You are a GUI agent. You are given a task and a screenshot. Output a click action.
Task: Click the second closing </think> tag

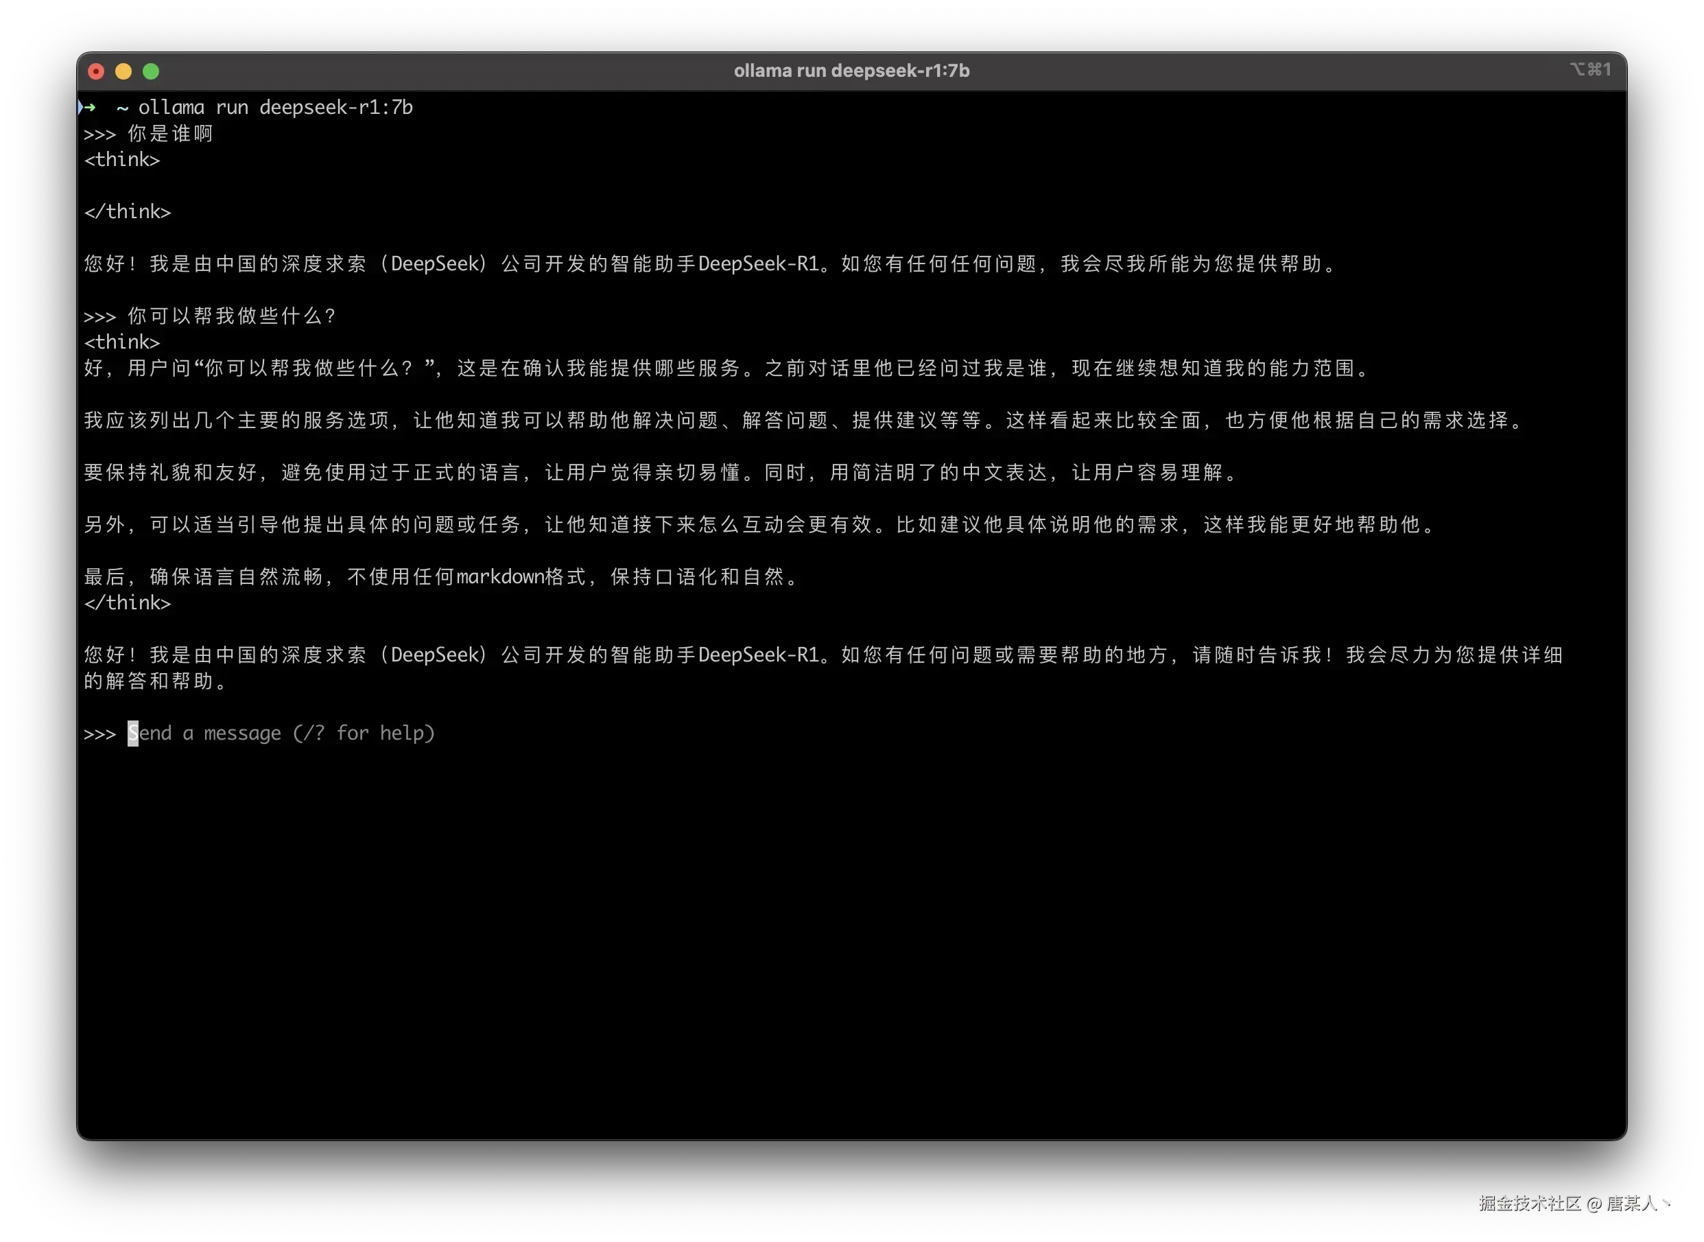pyautogui.click(x=127, y=603)
